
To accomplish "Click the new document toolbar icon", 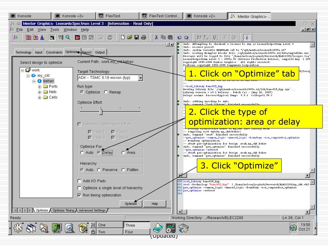I will tap(123, 37).
